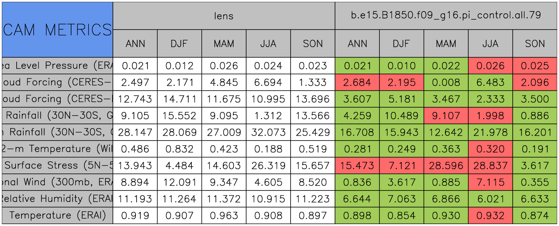This screenshot has height=226, width=559.
Task: Click the Zonal Wind (300mb) row label
Action: 57,182
